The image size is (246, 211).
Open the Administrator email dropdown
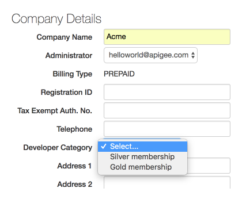[150, 55]
